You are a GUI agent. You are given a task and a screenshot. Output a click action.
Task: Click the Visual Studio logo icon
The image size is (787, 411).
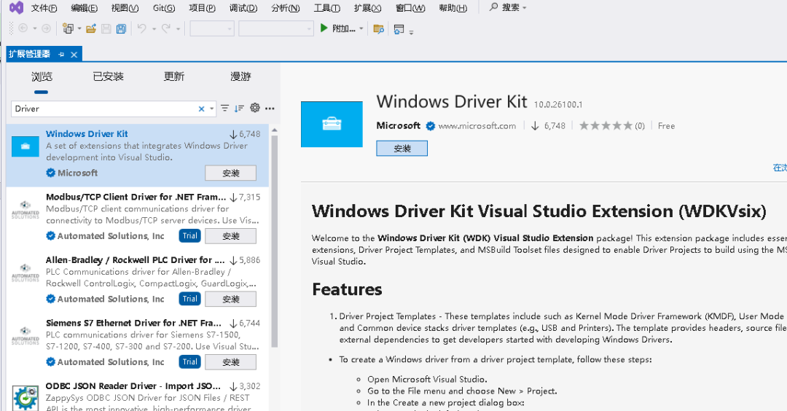(x=16, y=7)
